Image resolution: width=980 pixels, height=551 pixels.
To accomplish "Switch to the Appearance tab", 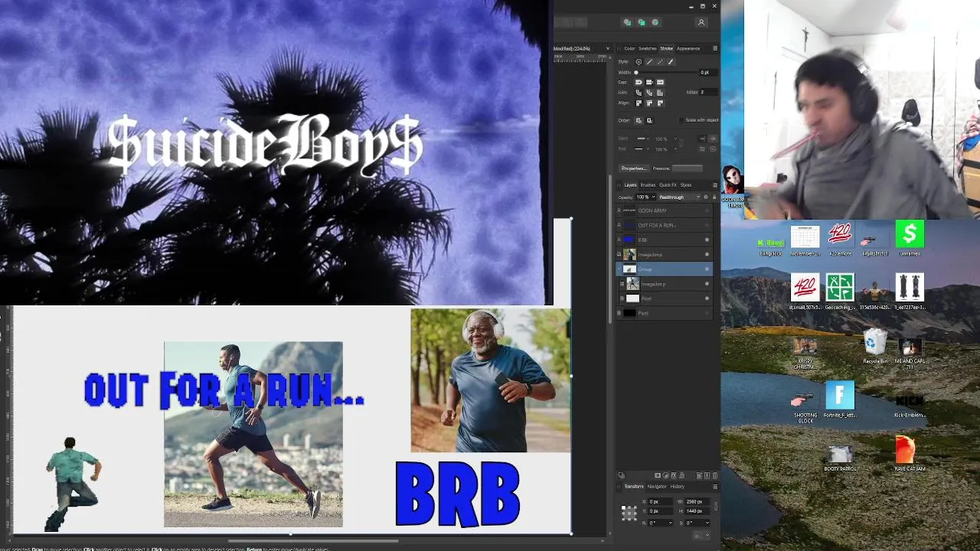I will [x=688, y=48].
